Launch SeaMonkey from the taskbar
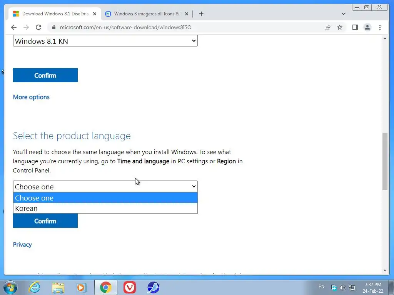The height and width of the screenshot is (295, 394). [153, 287]
